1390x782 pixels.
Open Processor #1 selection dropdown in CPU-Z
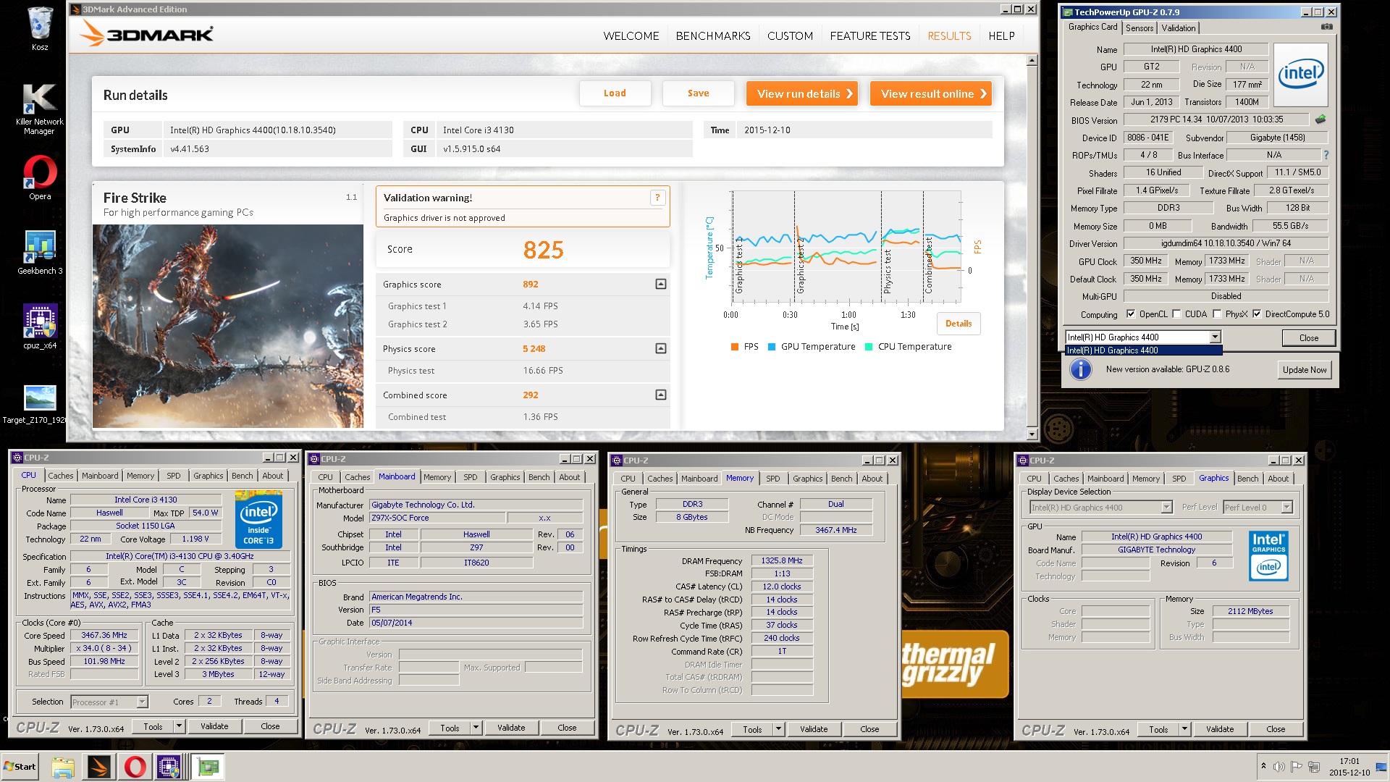[142, 702]
